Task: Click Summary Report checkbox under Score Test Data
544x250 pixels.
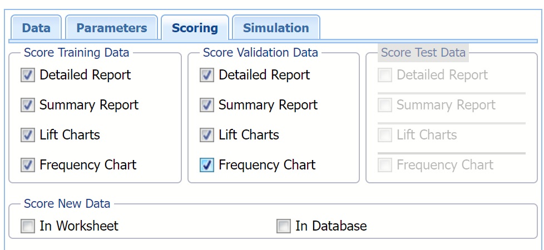Action: click(x=385, y=105)
